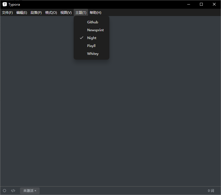Close the Typora window
Viewport: 221px width, 195px height.
[x=214, y=5]
